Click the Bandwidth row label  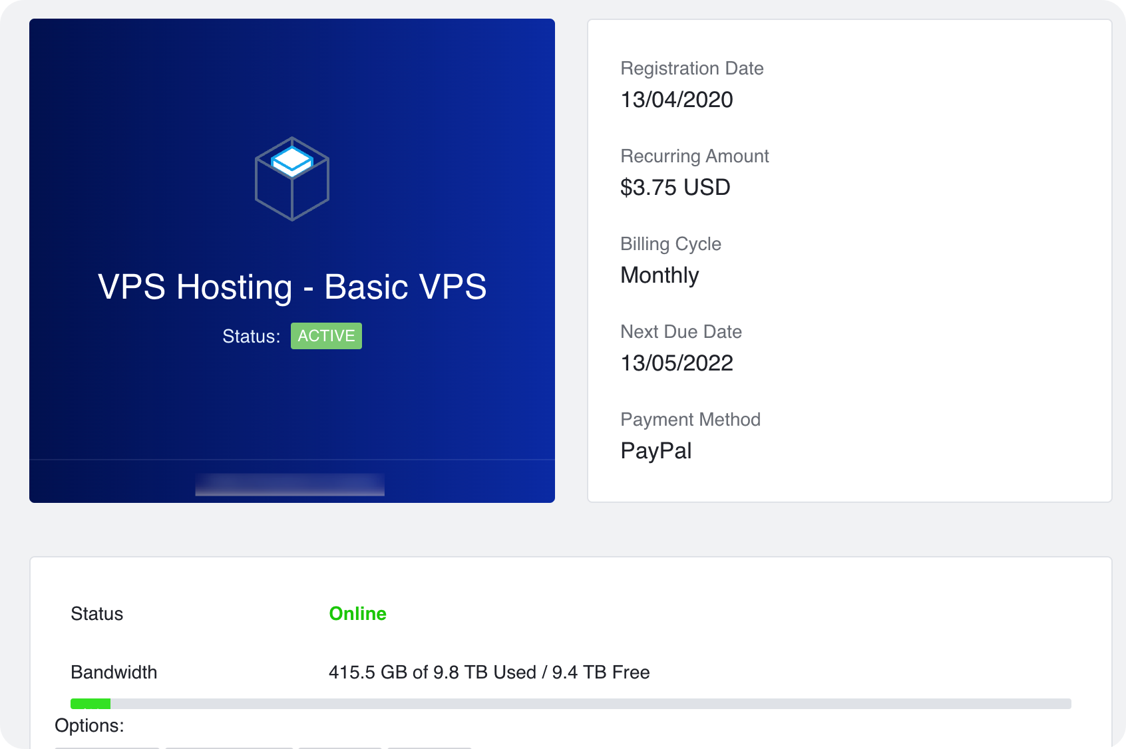[x=114, y=673]
